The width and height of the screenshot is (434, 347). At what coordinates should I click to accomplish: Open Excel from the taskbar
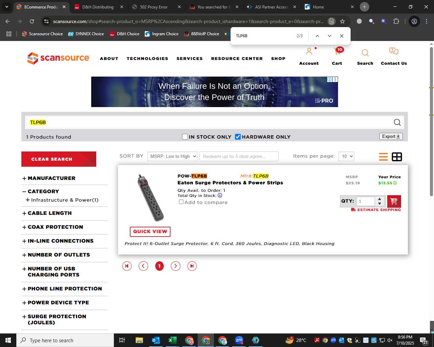[172, 340]
